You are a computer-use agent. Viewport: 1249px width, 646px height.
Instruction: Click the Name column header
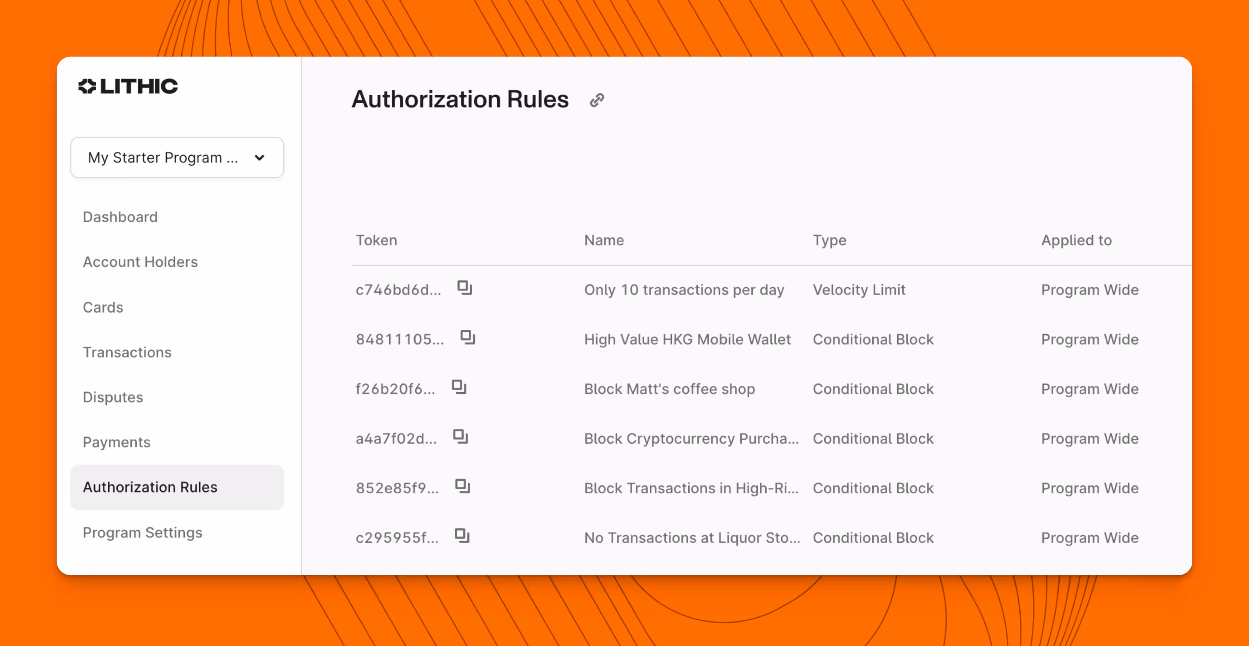(604, 241)
